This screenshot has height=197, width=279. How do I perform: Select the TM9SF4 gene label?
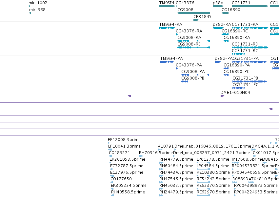167,3
